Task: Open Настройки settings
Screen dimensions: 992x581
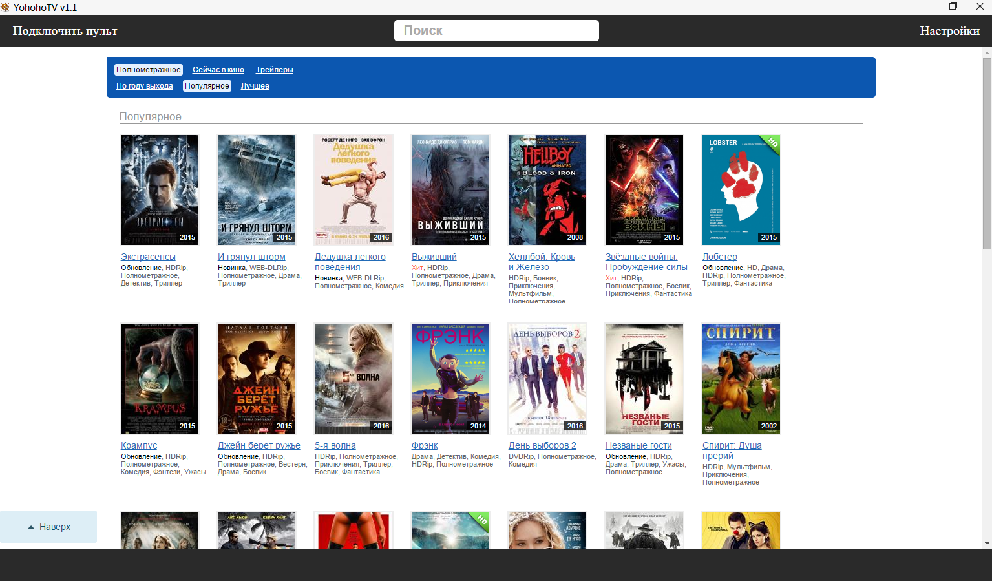Action: click(x=949, y=31)
